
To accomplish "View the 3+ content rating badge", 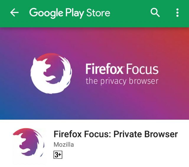I will (x=58, y=155).
